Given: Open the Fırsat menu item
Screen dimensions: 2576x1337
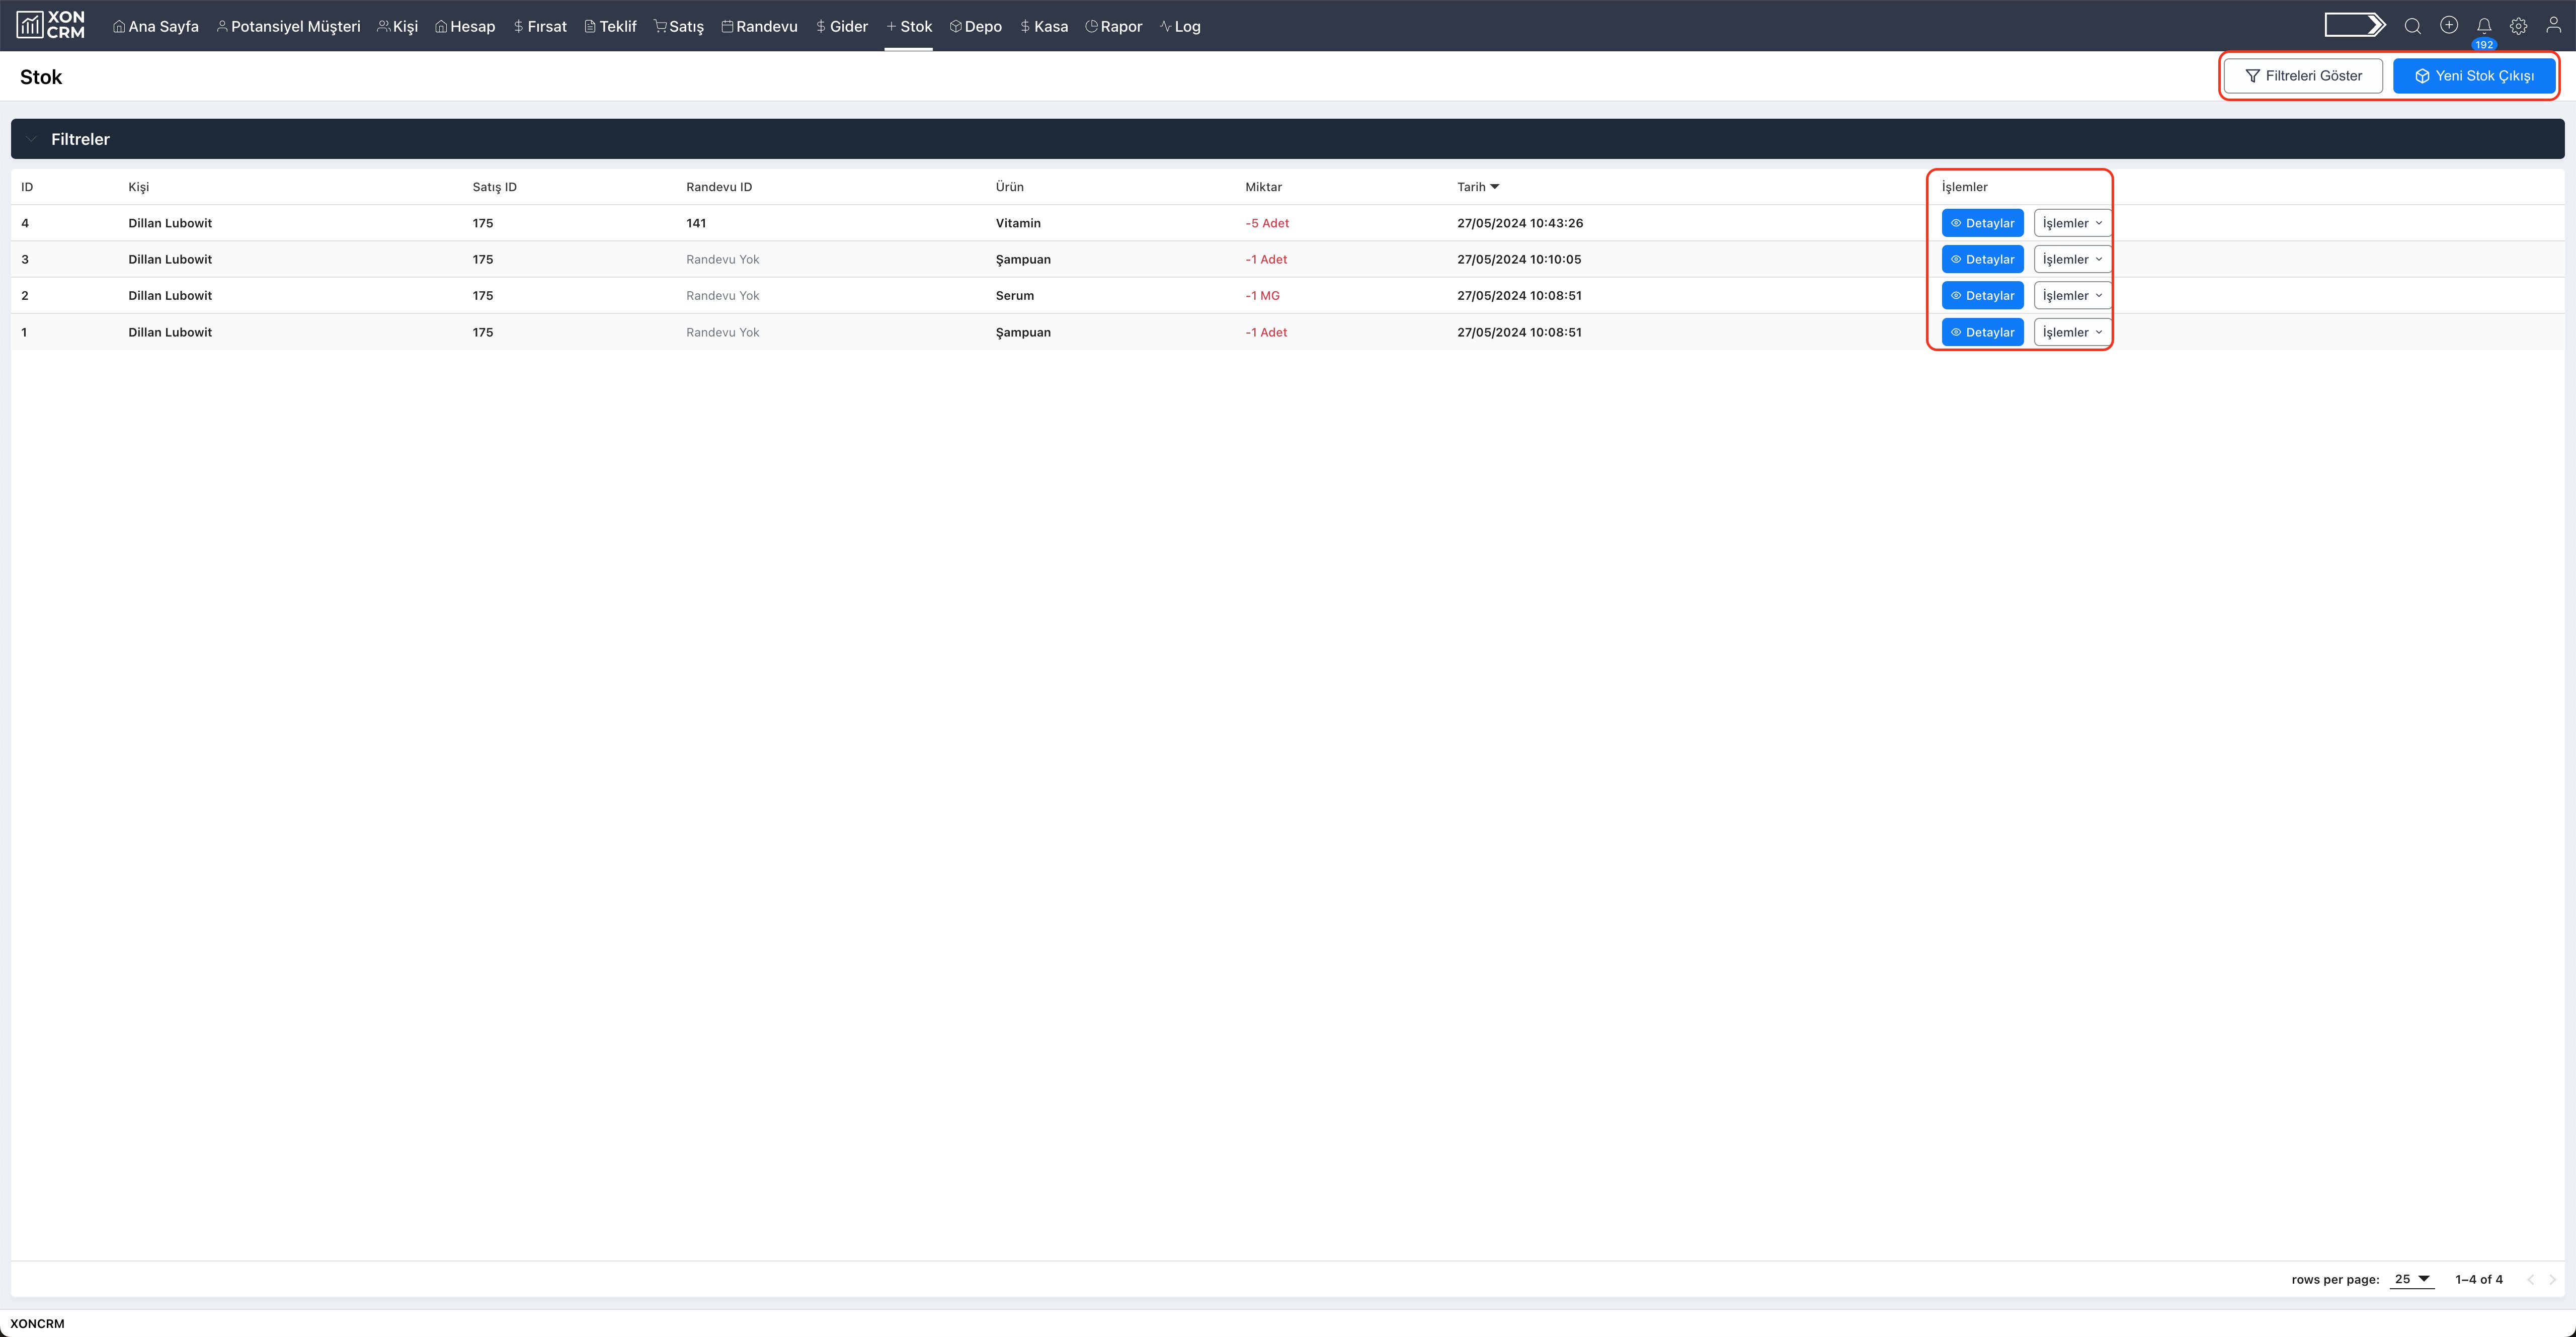Looking at the screenshot, I should coord(540,26).
